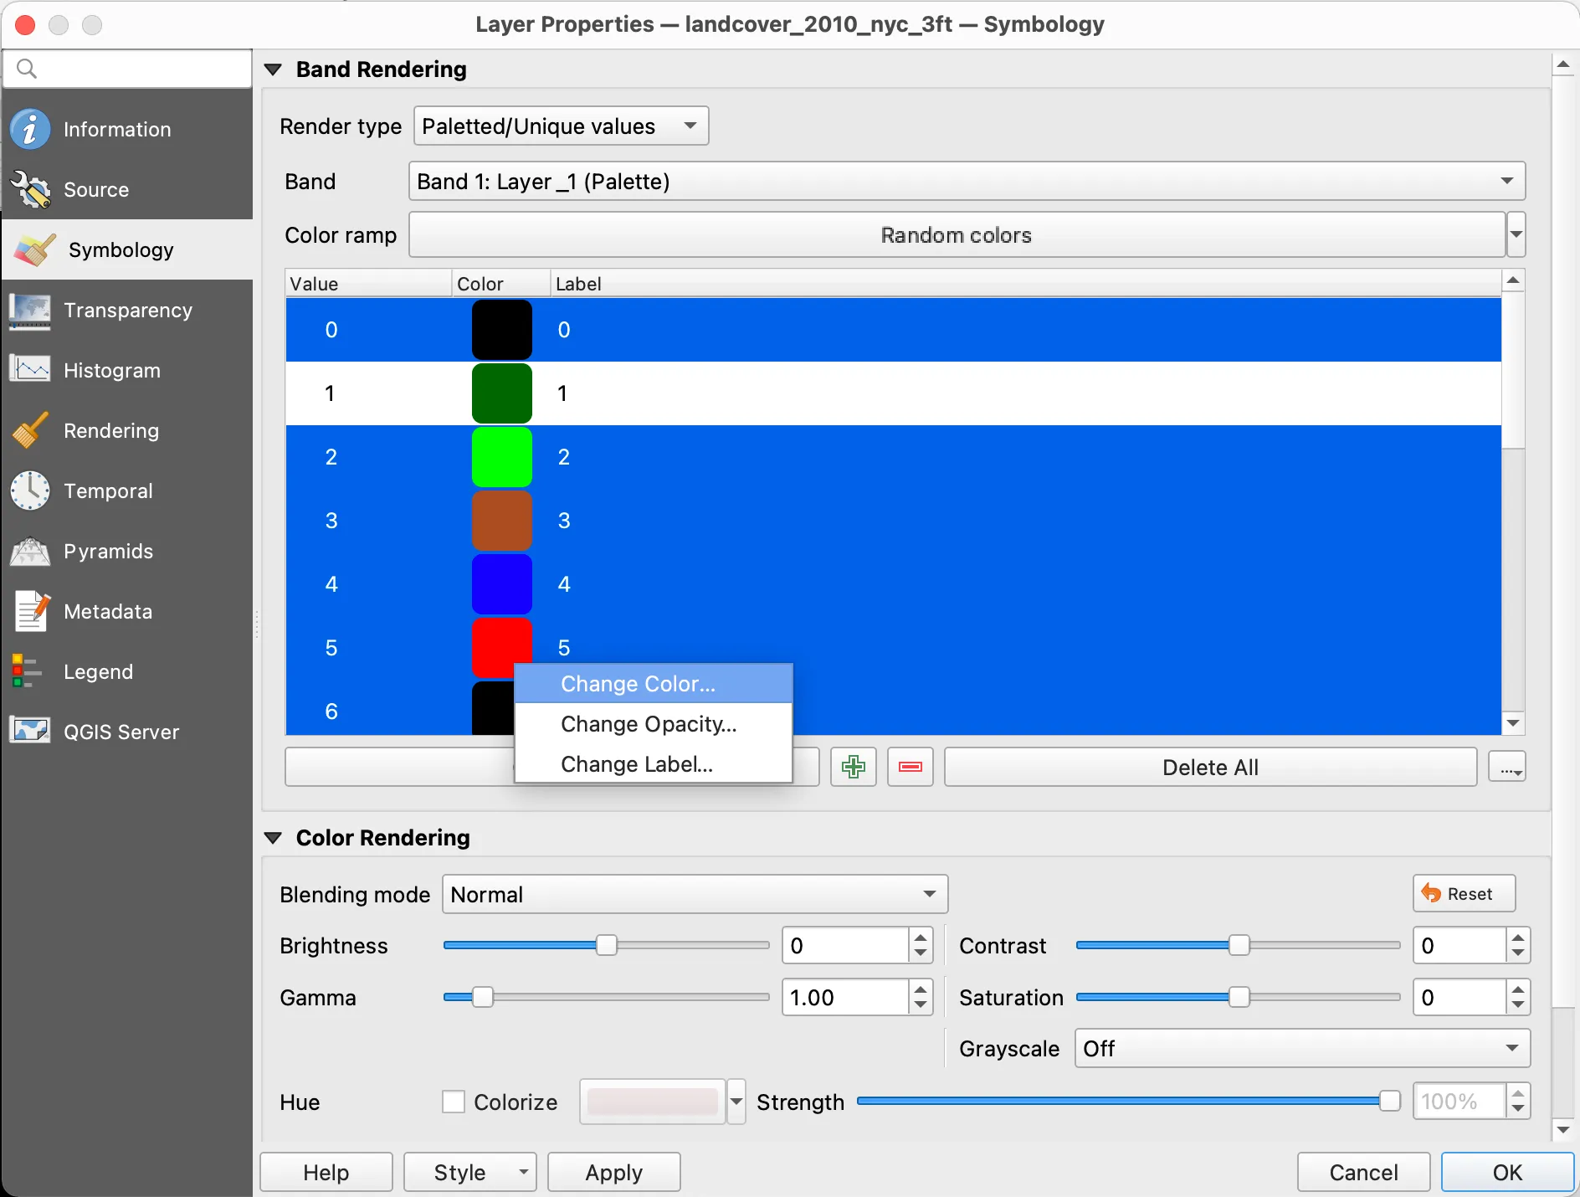Open the Legend section icon

click(26, 672)
